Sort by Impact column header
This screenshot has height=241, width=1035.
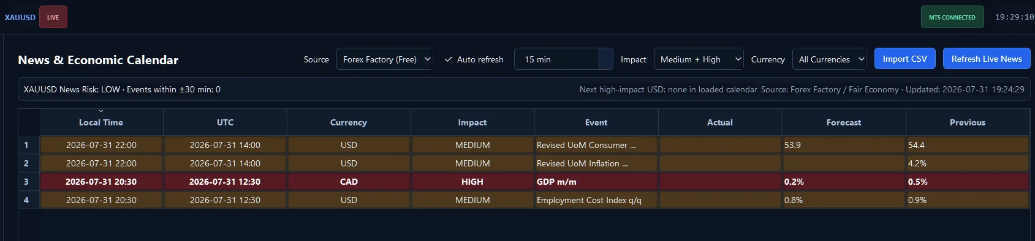[472, 122]
